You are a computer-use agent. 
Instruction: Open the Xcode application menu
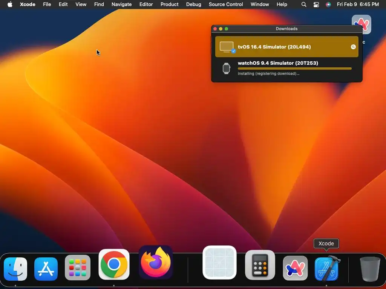28,5
